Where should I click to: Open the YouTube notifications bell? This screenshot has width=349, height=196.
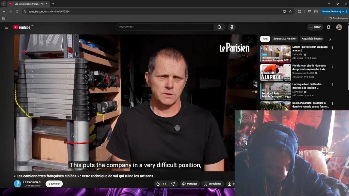(329, 27)
